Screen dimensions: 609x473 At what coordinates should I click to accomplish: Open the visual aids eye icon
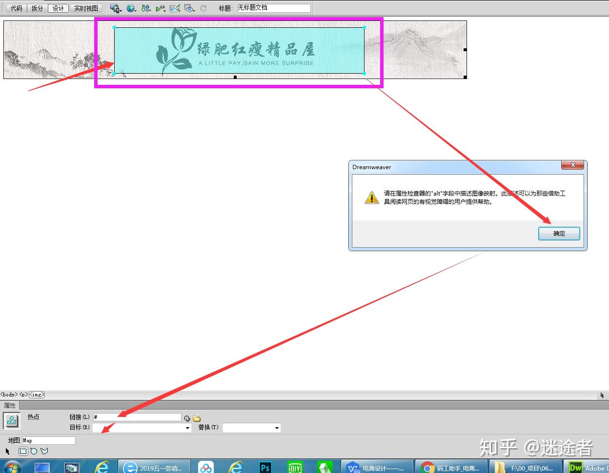coord(190,8)
